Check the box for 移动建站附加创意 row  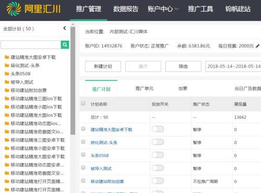point(83,180)
